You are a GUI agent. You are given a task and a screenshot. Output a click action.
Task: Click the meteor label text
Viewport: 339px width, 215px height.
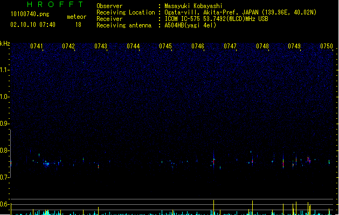click(x=77, y=17)
